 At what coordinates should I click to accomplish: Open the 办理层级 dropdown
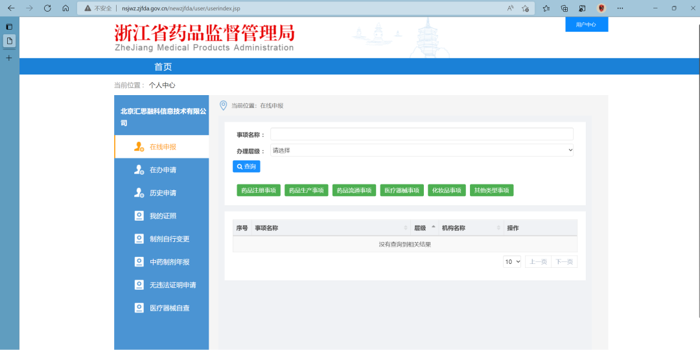coord(422,150)
